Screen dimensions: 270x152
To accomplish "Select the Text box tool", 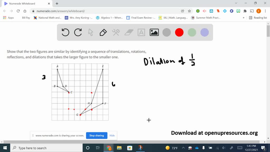I will point(141,32).
